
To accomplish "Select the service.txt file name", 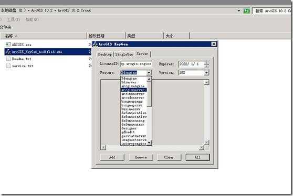I will point(23,66).
